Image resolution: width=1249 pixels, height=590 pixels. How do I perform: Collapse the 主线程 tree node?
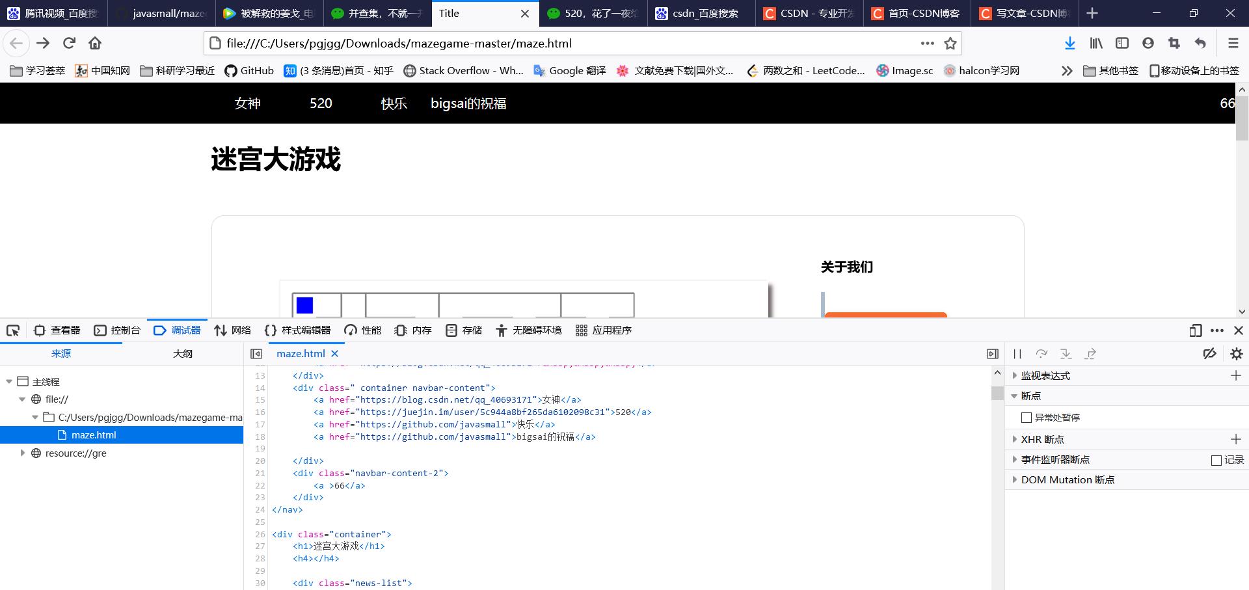pos(9,382)
